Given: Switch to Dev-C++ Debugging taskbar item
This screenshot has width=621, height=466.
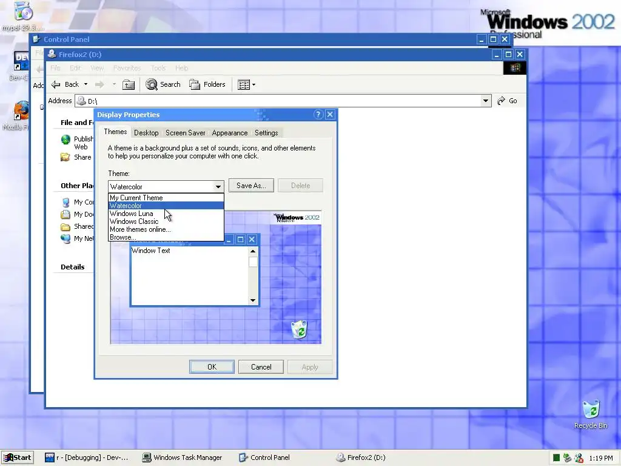Looking at the screenshot, I should [x=86, y=458].
